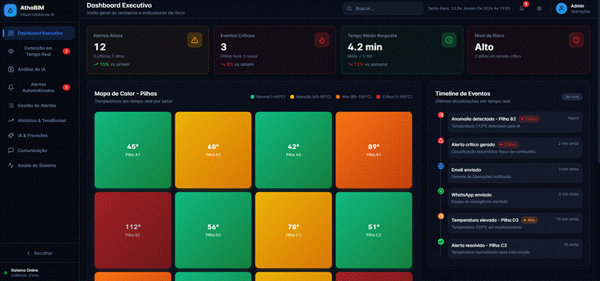Screen dimensions: 600x281
Task: Click the red badge on Detecção em Tempo Real
Action: click(x=66, y=51)
